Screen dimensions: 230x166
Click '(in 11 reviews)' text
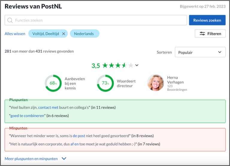pos(103,107)
